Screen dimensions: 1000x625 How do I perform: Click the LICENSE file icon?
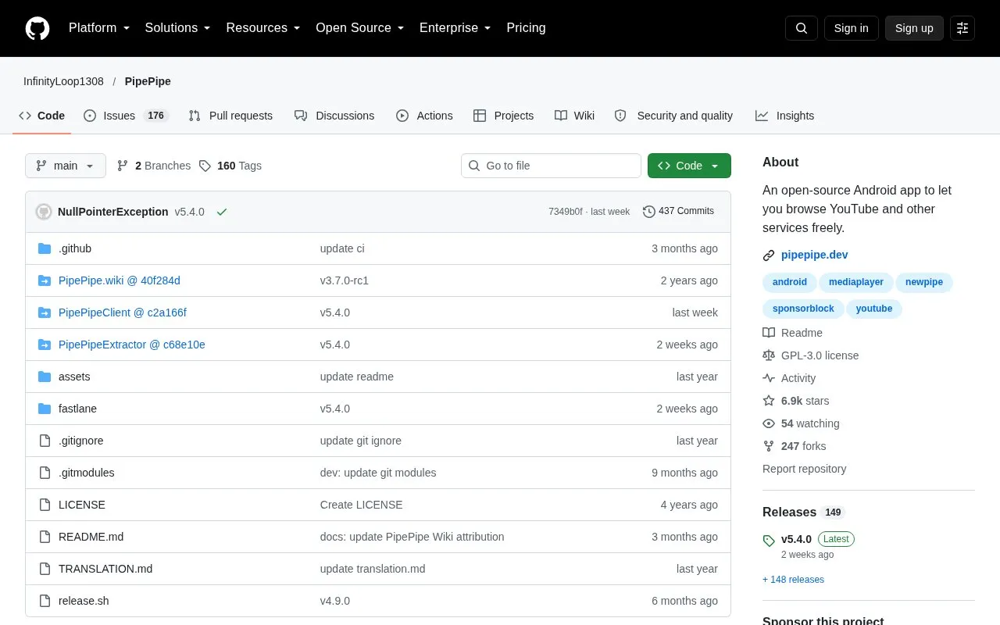point(45,505)
